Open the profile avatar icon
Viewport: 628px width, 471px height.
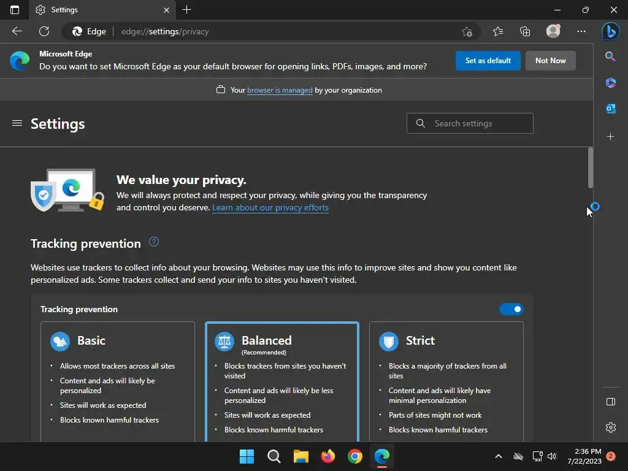(x=553, y=31)
